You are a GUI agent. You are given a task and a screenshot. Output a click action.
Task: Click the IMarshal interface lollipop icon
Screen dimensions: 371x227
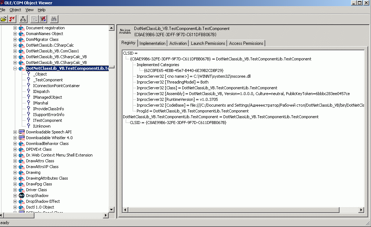pos(29,103)
